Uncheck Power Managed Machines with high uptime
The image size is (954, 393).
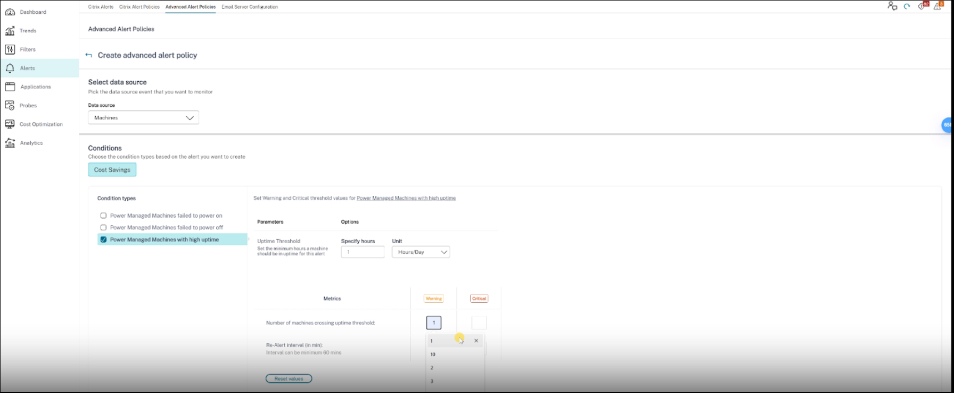point(103,240)
